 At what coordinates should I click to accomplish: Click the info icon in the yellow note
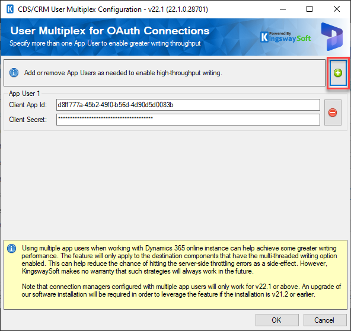point(11,248)
